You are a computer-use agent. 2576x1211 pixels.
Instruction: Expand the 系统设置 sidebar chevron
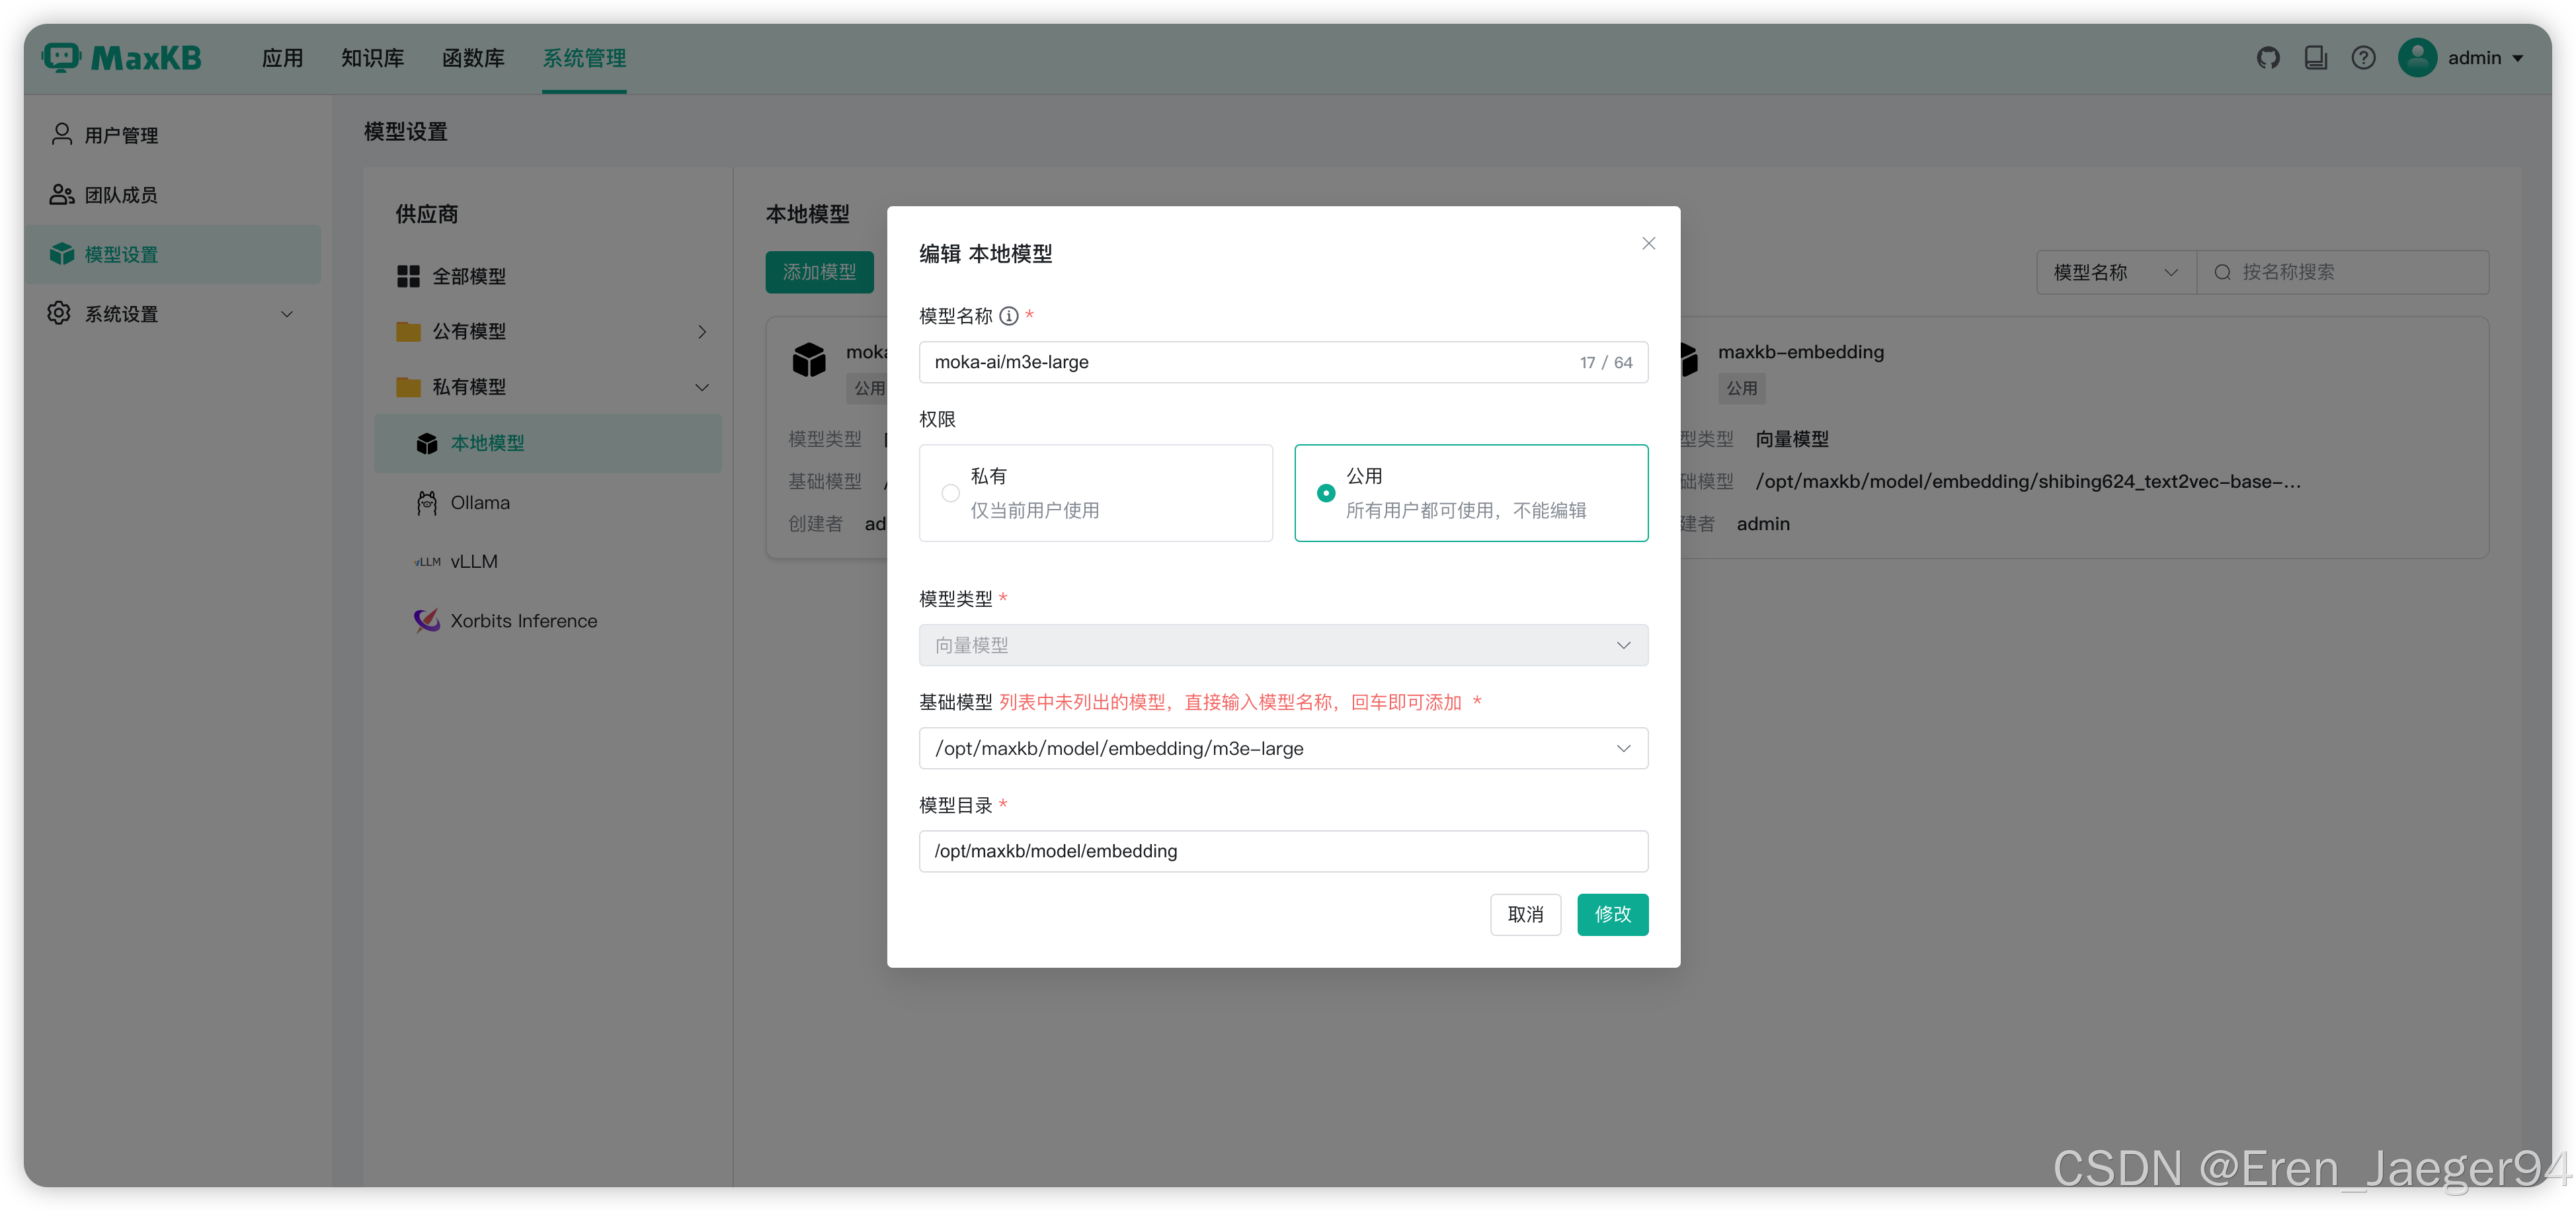pyautogui.click(x=287, y=314)
